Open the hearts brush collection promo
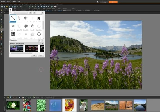 32,48
